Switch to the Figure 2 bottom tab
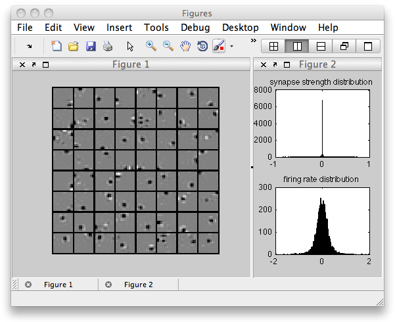395x322 pixels. coord(138,285)
